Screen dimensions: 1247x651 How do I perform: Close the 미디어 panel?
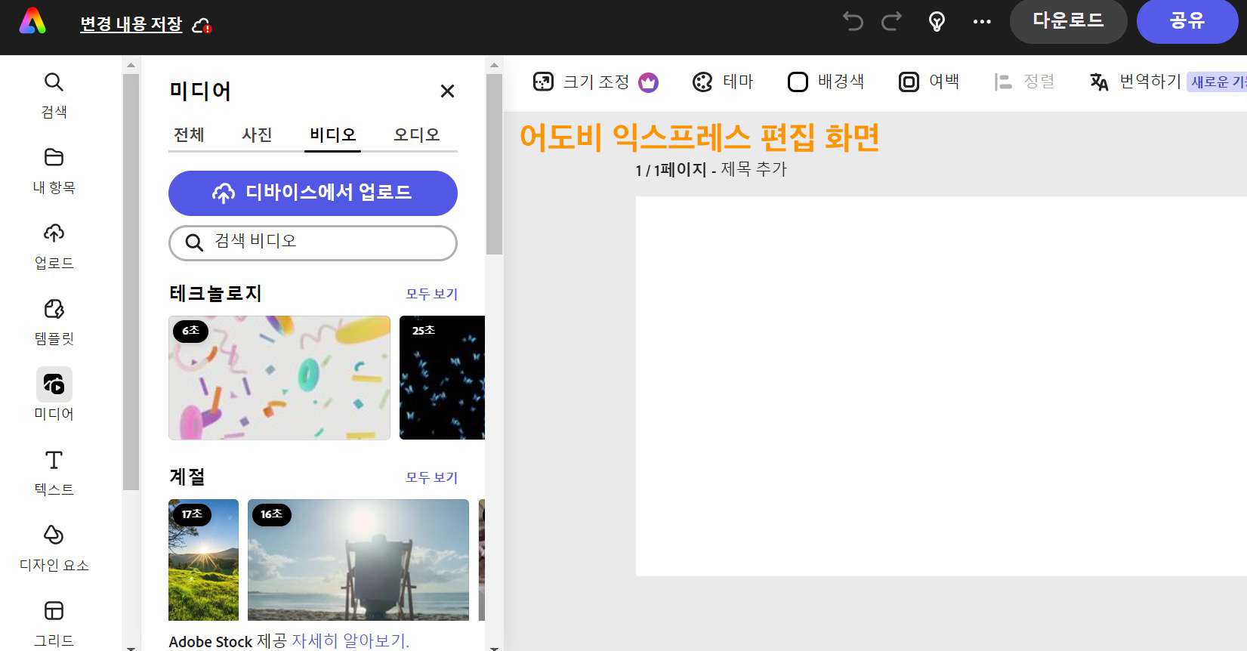point(447,91)
